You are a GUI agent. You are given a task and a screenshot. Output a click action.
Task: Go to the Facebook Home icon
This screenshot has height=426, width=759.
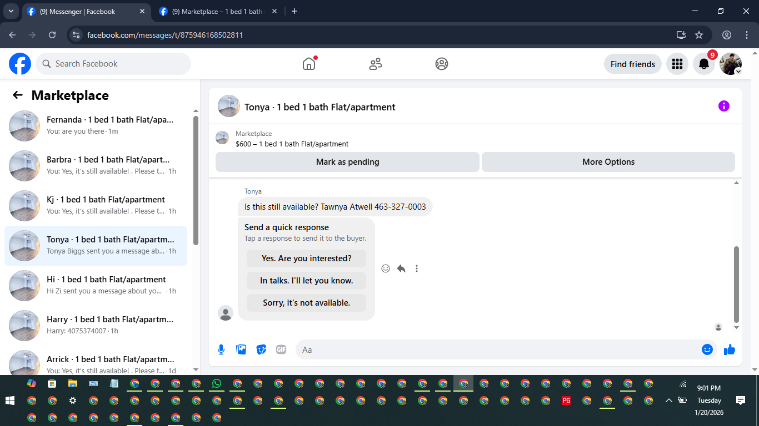click(309, 64)
